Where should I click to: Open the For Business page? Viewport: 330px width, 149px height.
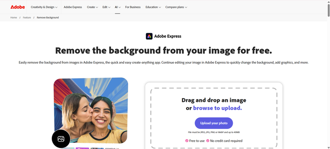(133, 7)
